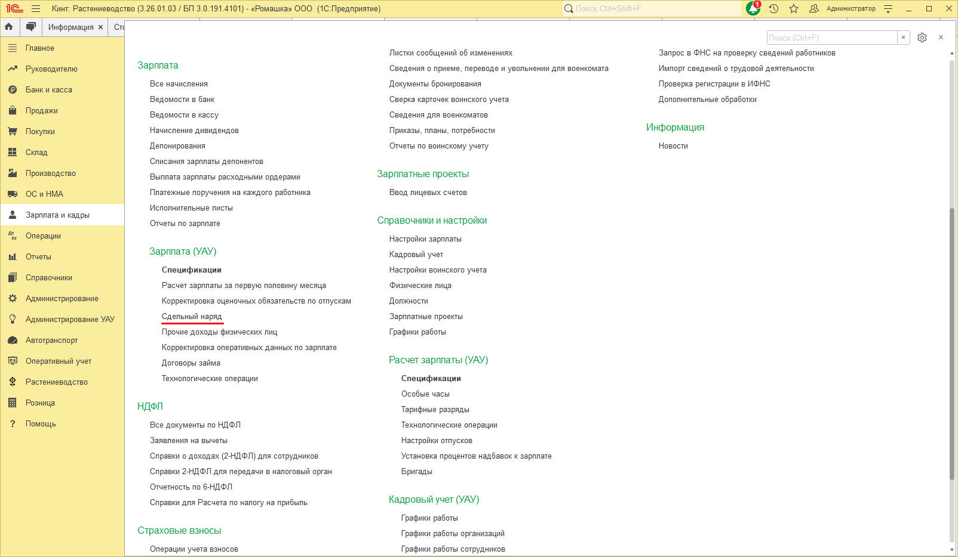The height and width of the screenshot is (557, 958).
Task: Open Проверка регистрации в ИФНС link
Action: pos(714,84)
